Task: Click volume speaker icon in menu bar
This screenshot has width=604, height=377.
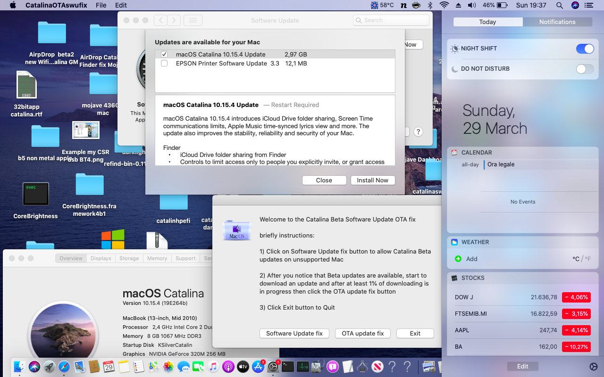Action: [472, 5]
